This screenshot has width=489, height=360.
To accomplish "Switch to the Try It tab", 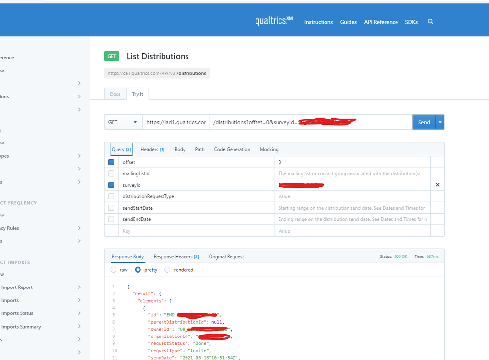I will pos(138,94).
